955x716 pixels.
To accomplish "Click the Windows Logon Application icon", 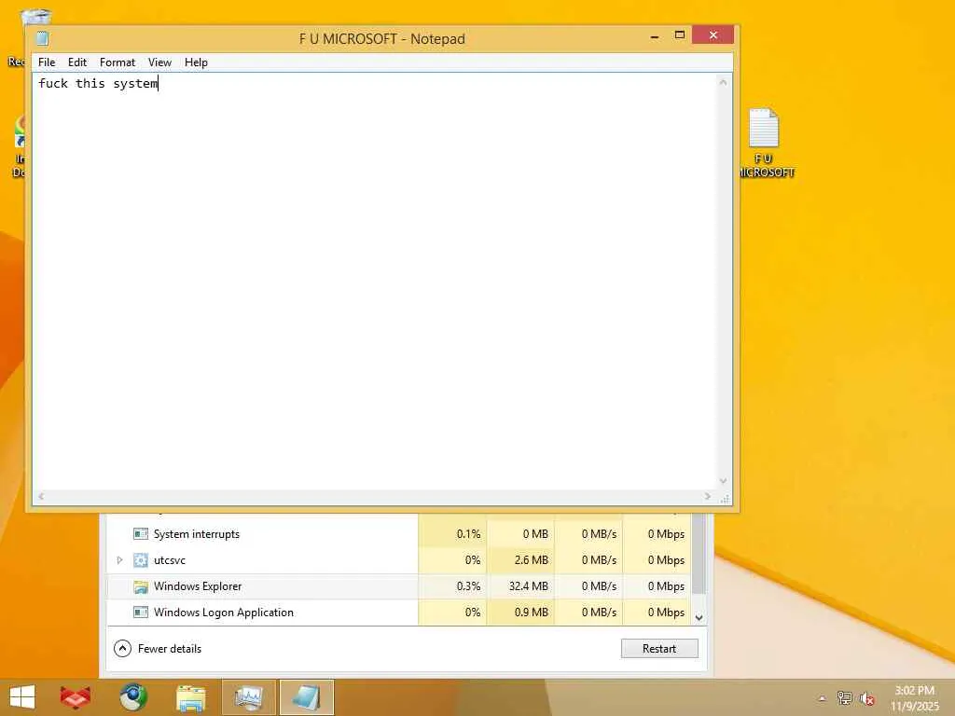I will coord(141,613).
